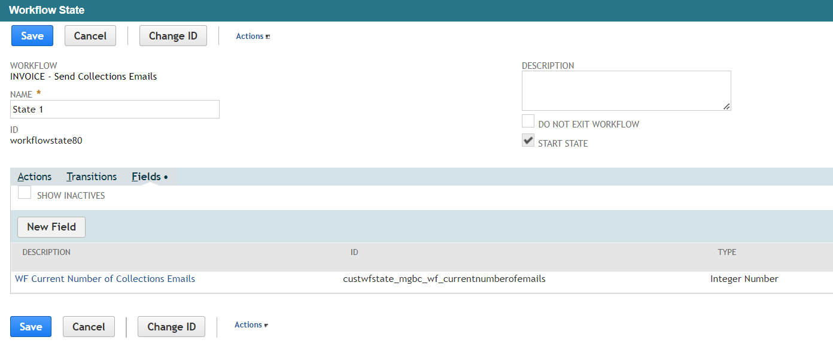
Task: Select the INVOICE - Send Collections Emails workflow text
Action: [x=84, y=77]
